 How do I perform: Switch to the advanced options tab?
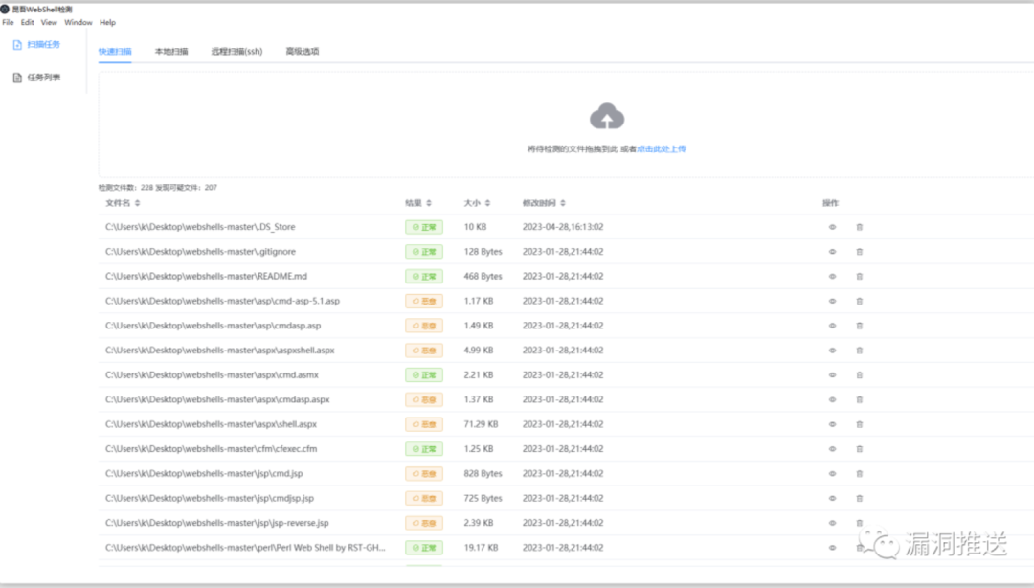(303, 52)
